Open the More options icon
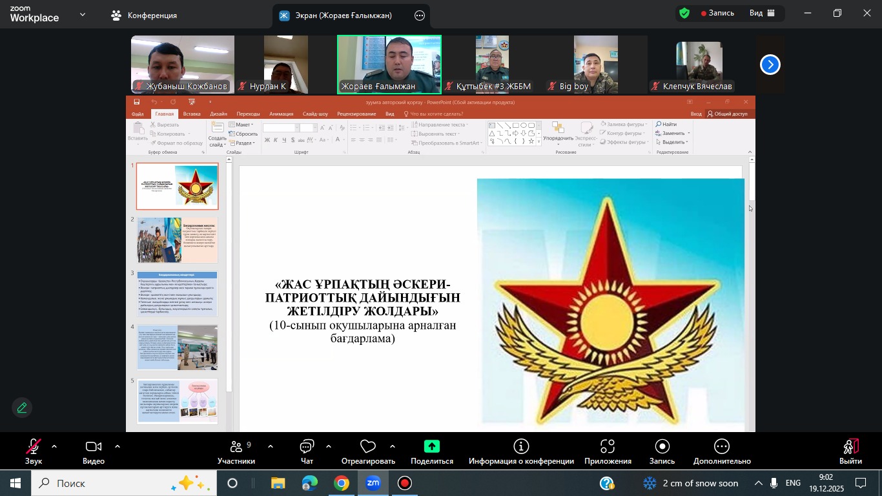The image size is (882, 496). point(721,447)
